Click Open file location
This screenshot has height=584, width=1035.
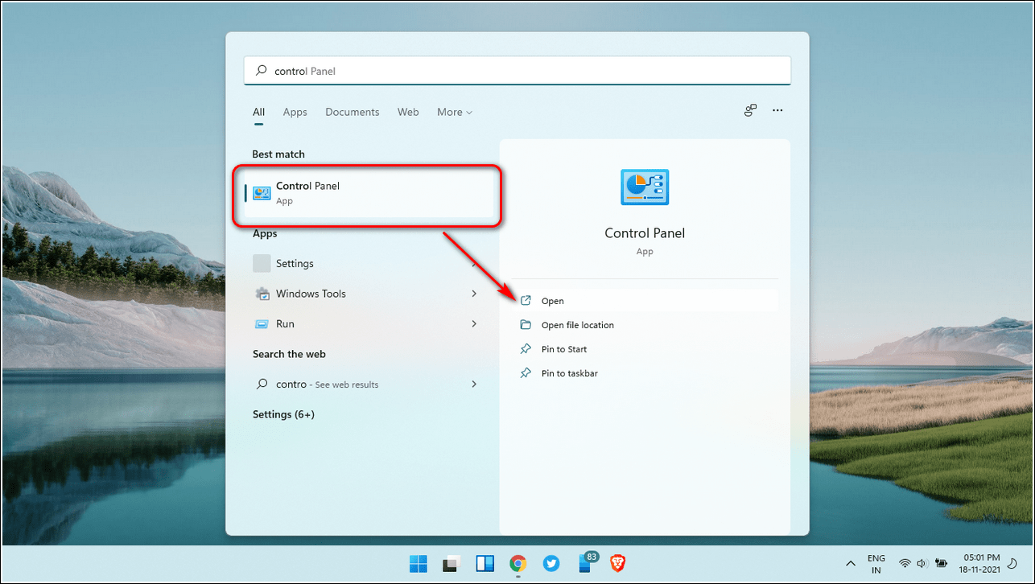coord(577,325)
